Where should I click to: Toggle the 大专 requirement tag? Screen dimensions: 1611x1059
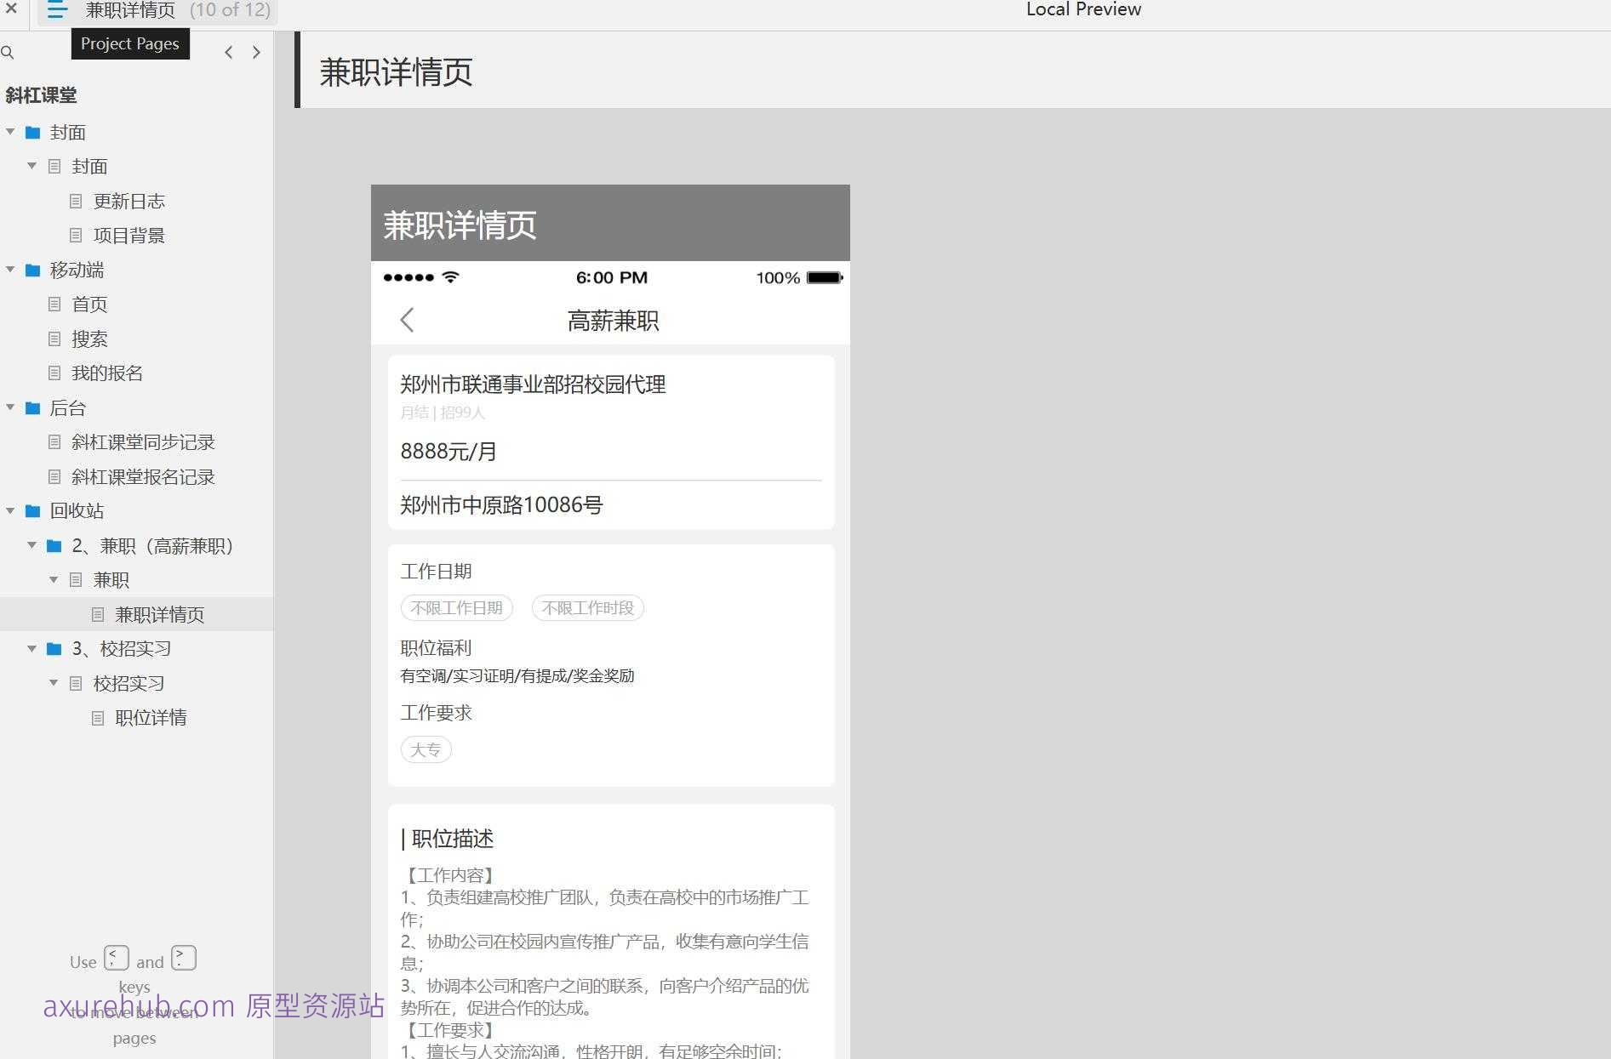pyautogui.click(x=426, y=749)
